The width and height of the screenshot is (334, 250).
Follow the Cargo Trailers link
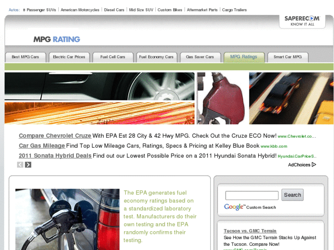[x=234, y=10]
